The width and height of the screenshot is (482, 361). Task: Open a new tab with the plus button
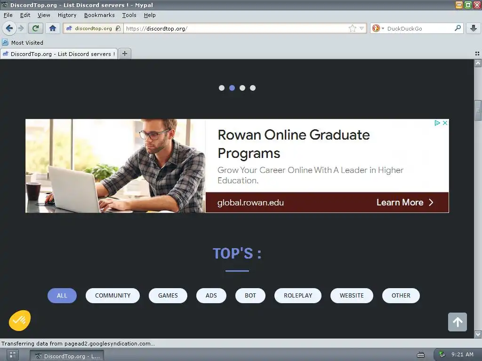[124, 54]
